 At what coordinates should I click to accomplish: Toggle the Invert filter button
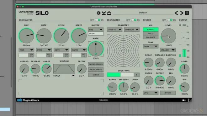click(168, 93)
